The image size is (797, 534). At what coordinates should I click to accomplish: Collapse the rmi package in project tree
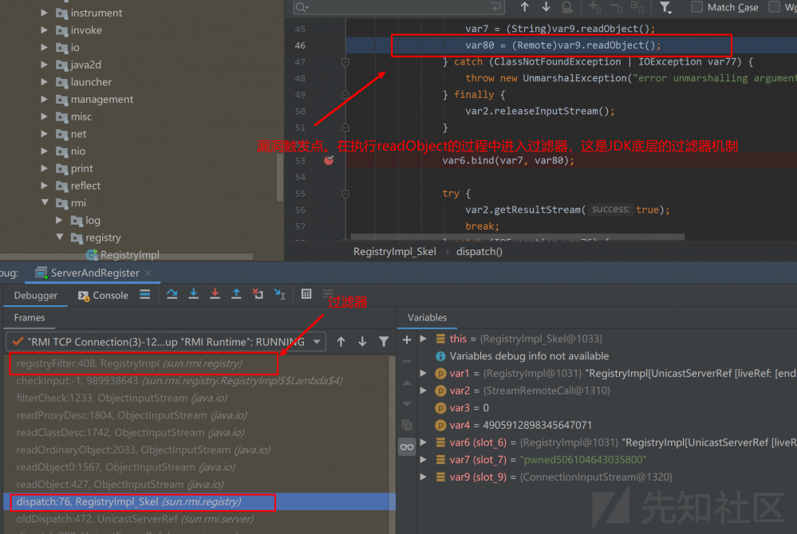[x=45, y=202]
